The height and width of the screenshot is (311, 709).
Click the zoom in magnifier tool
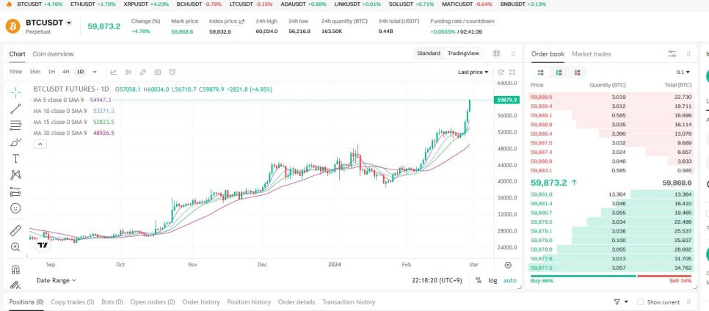point(15,246)
